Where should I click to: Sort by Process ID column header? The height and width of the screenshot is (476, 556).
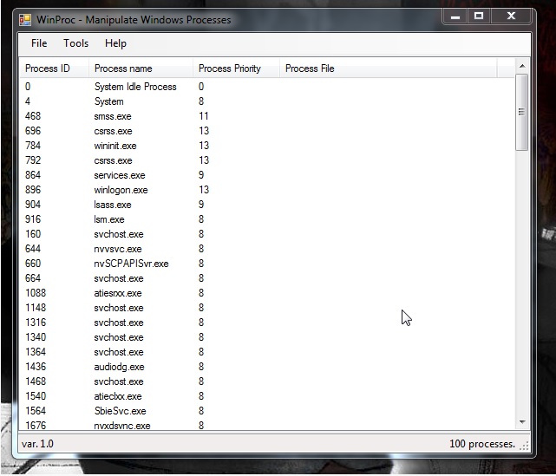[54, 68]
